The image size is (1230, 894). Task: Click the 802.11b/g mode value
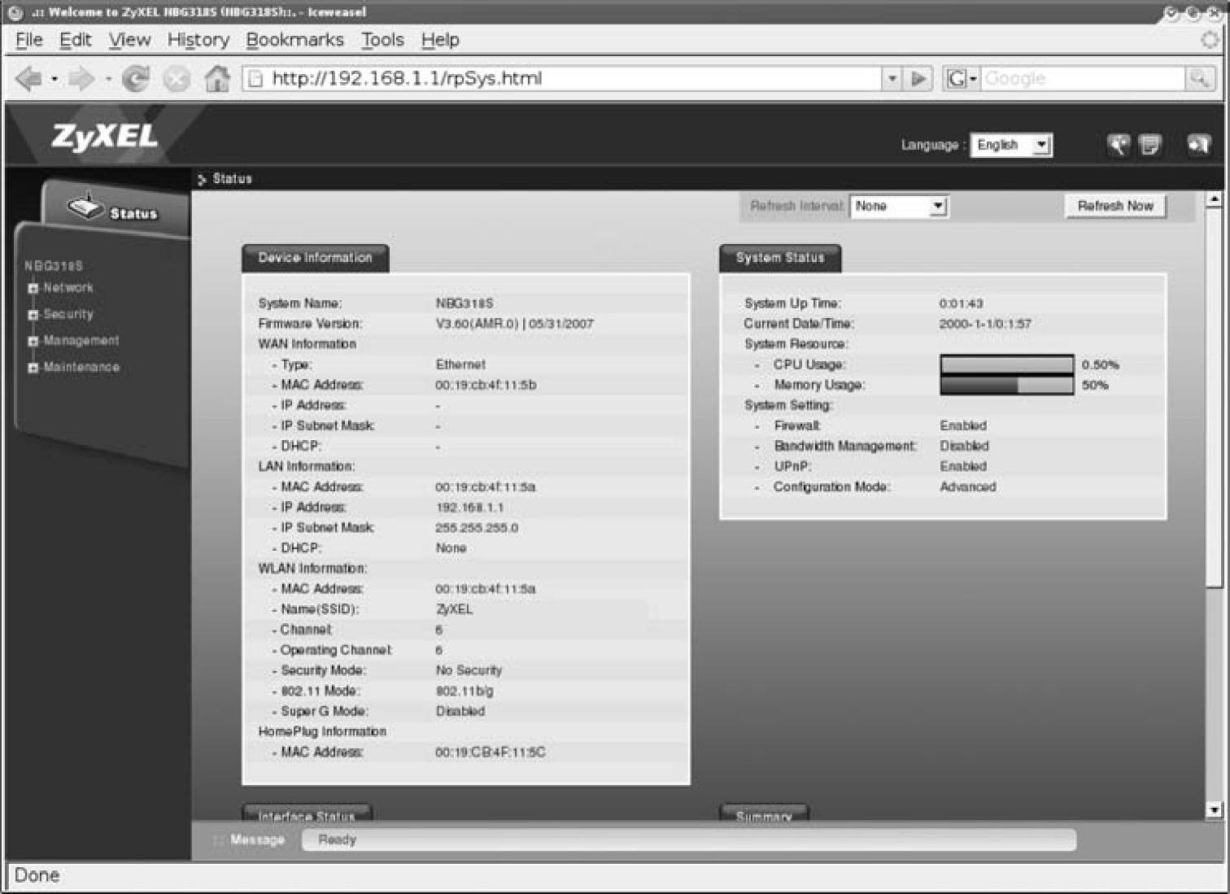tap(465, 691)
